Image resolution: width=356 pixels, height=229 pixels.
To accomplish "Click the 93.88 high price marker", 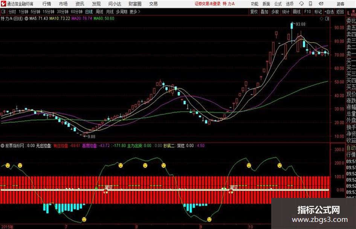I will (x=300, y=24).
